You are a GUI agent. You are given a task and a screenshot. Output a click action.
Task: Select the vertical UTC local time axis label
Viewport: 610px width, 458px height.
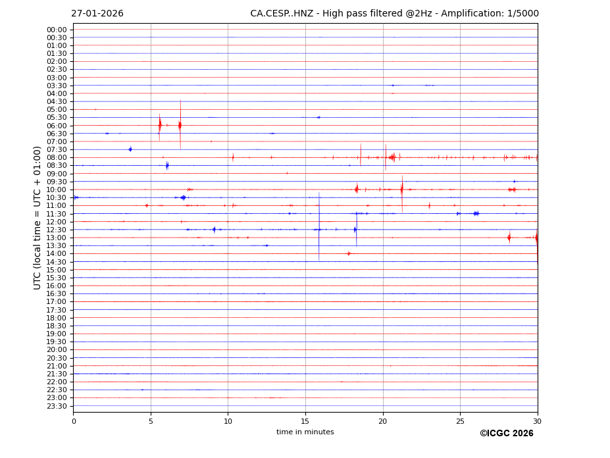(x=38, y=217)
